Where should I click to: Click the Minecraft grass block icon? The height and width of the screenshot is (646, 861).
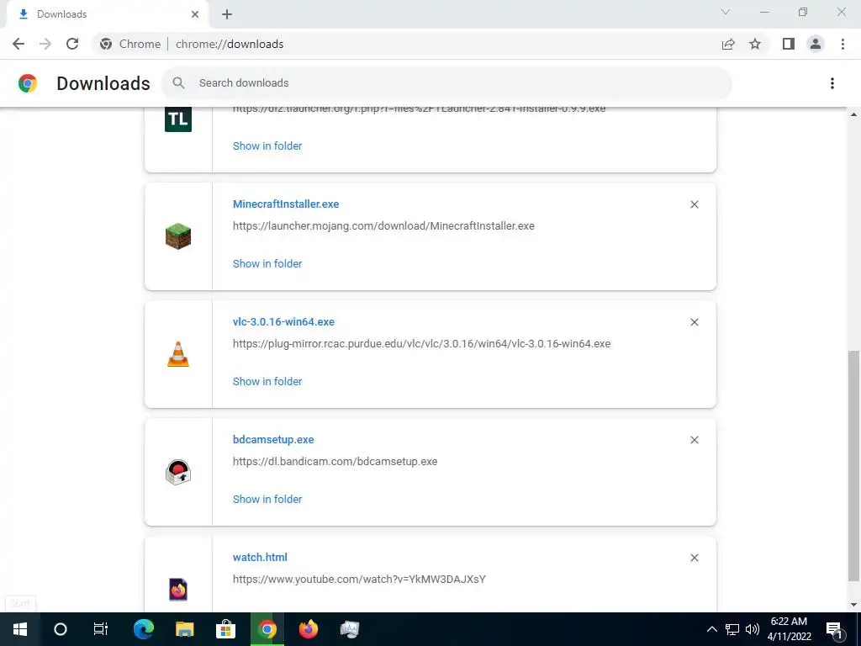point(178,236)
